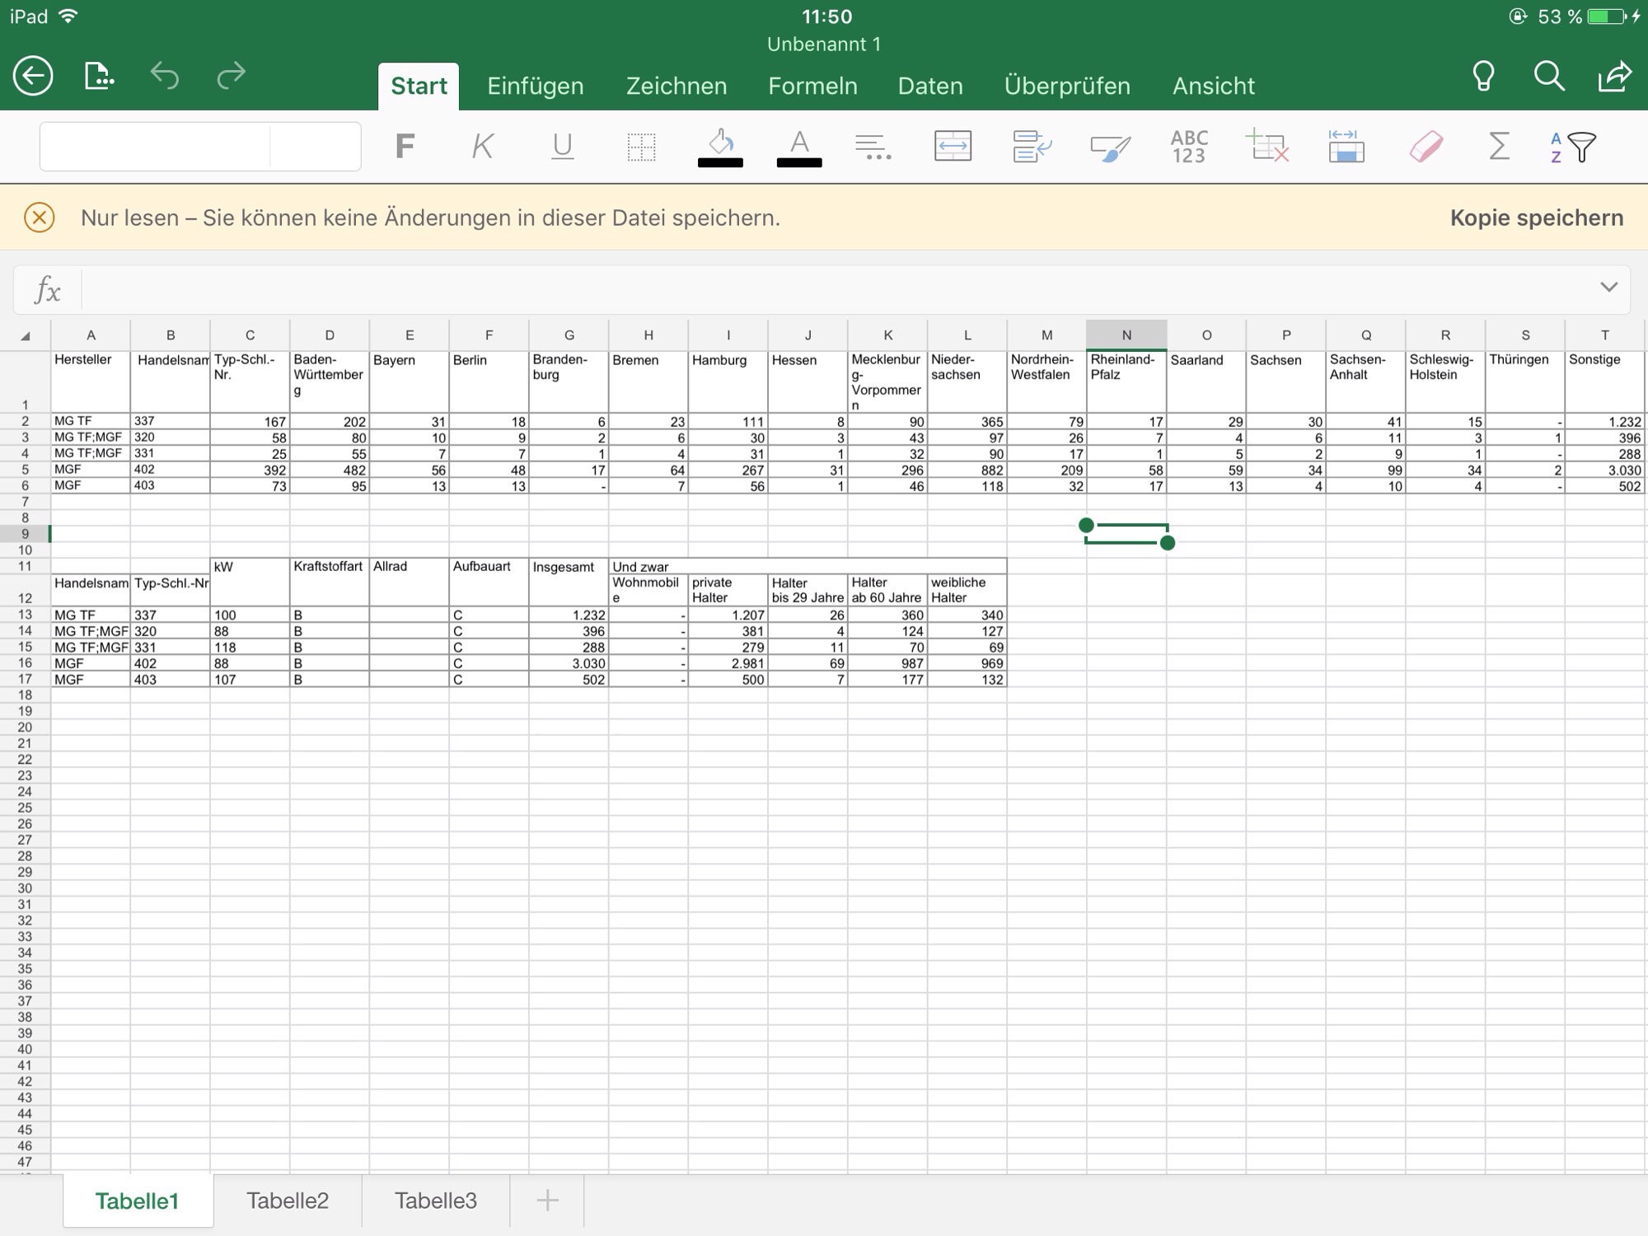Viewport: 1648px width, 1236px height.
Task: Open the file options icon
Action: [x=99, y=77]
